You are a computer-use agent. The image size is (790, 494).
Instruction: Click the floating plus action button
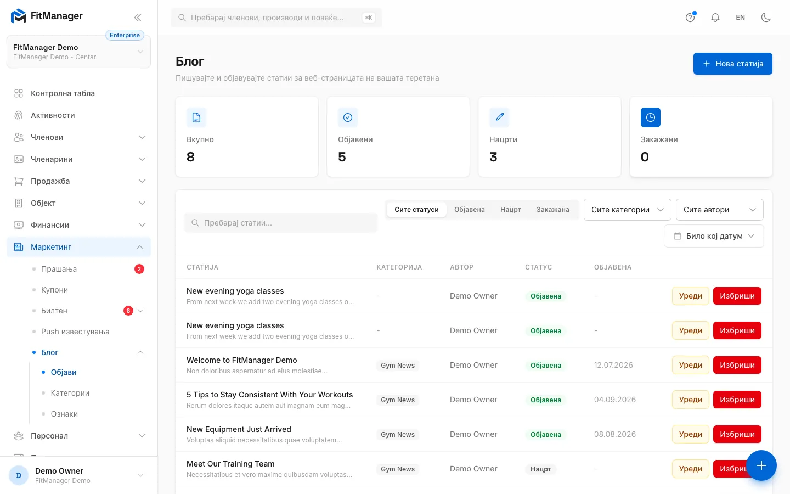pyautogui.click(x=761, y=465)
